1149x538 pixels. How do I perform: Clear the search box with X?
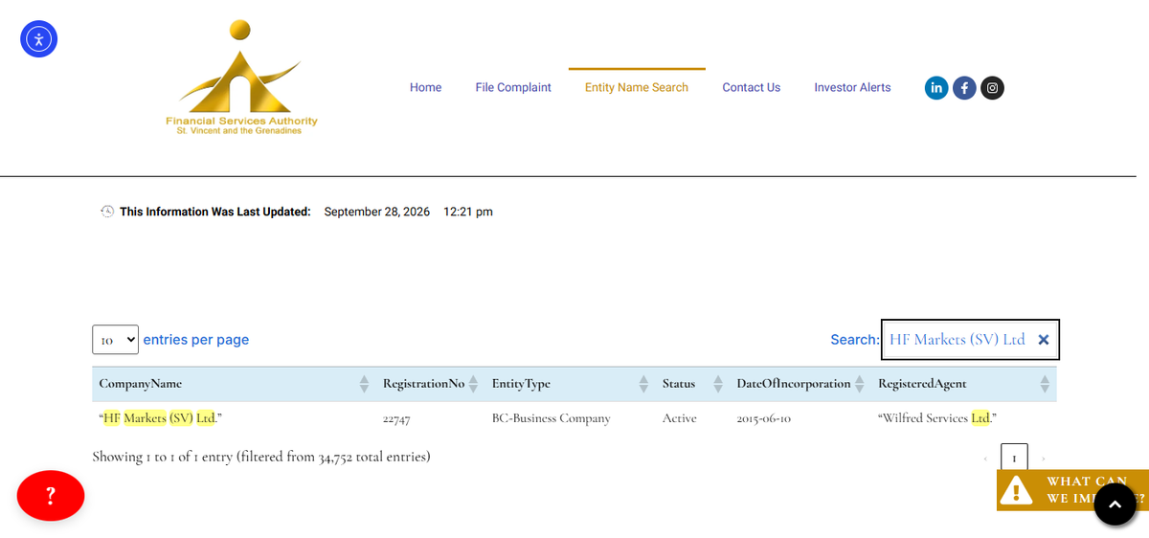(1044, 340)
